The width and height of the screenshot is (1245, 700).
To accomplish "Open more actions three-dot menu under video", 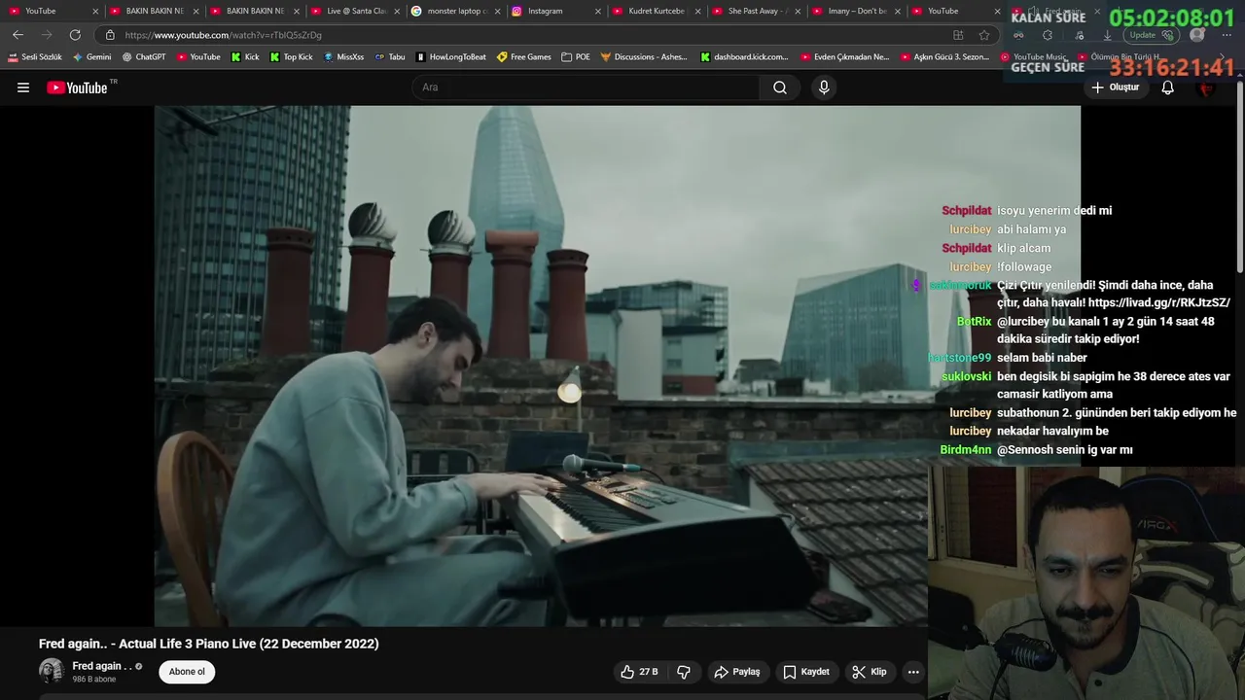I will [x=913, y=672].
